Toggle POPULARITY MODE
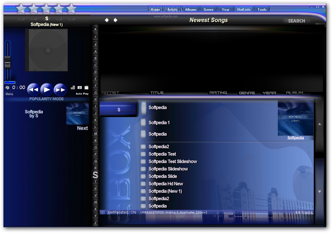This screenshot has width=332, height=233. (46, 99)
